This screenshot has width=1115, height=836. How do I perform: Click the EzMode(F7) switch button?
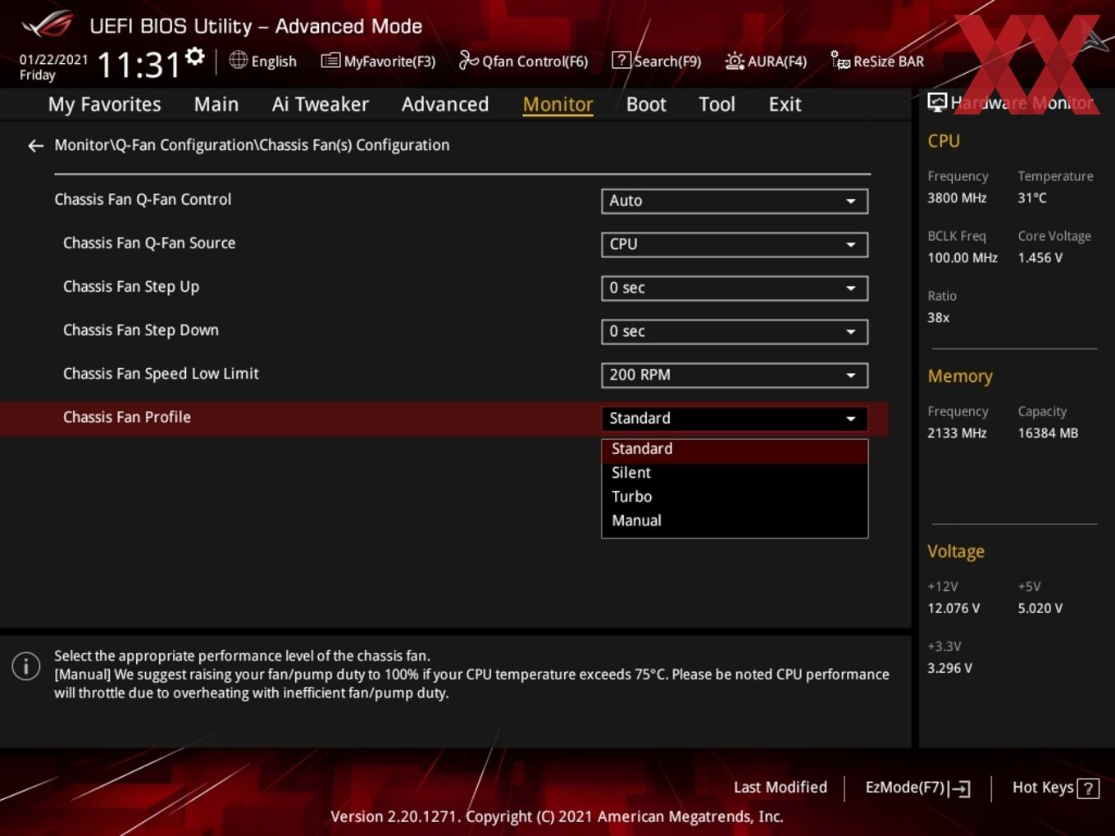click(918, 788)
